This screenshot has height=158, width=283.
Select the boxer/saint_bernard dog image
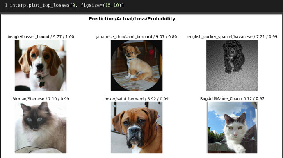point(137,127)
